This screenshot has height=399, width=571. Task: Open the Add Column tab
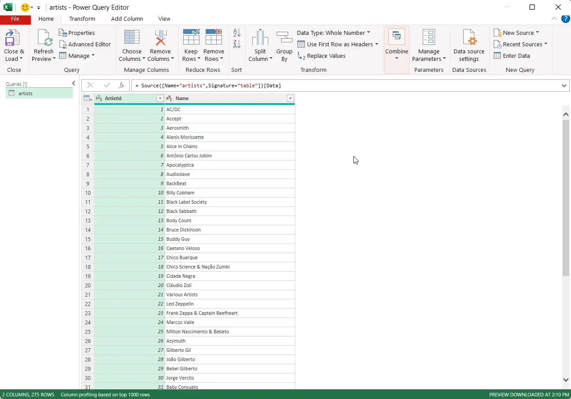coord(127,19)
